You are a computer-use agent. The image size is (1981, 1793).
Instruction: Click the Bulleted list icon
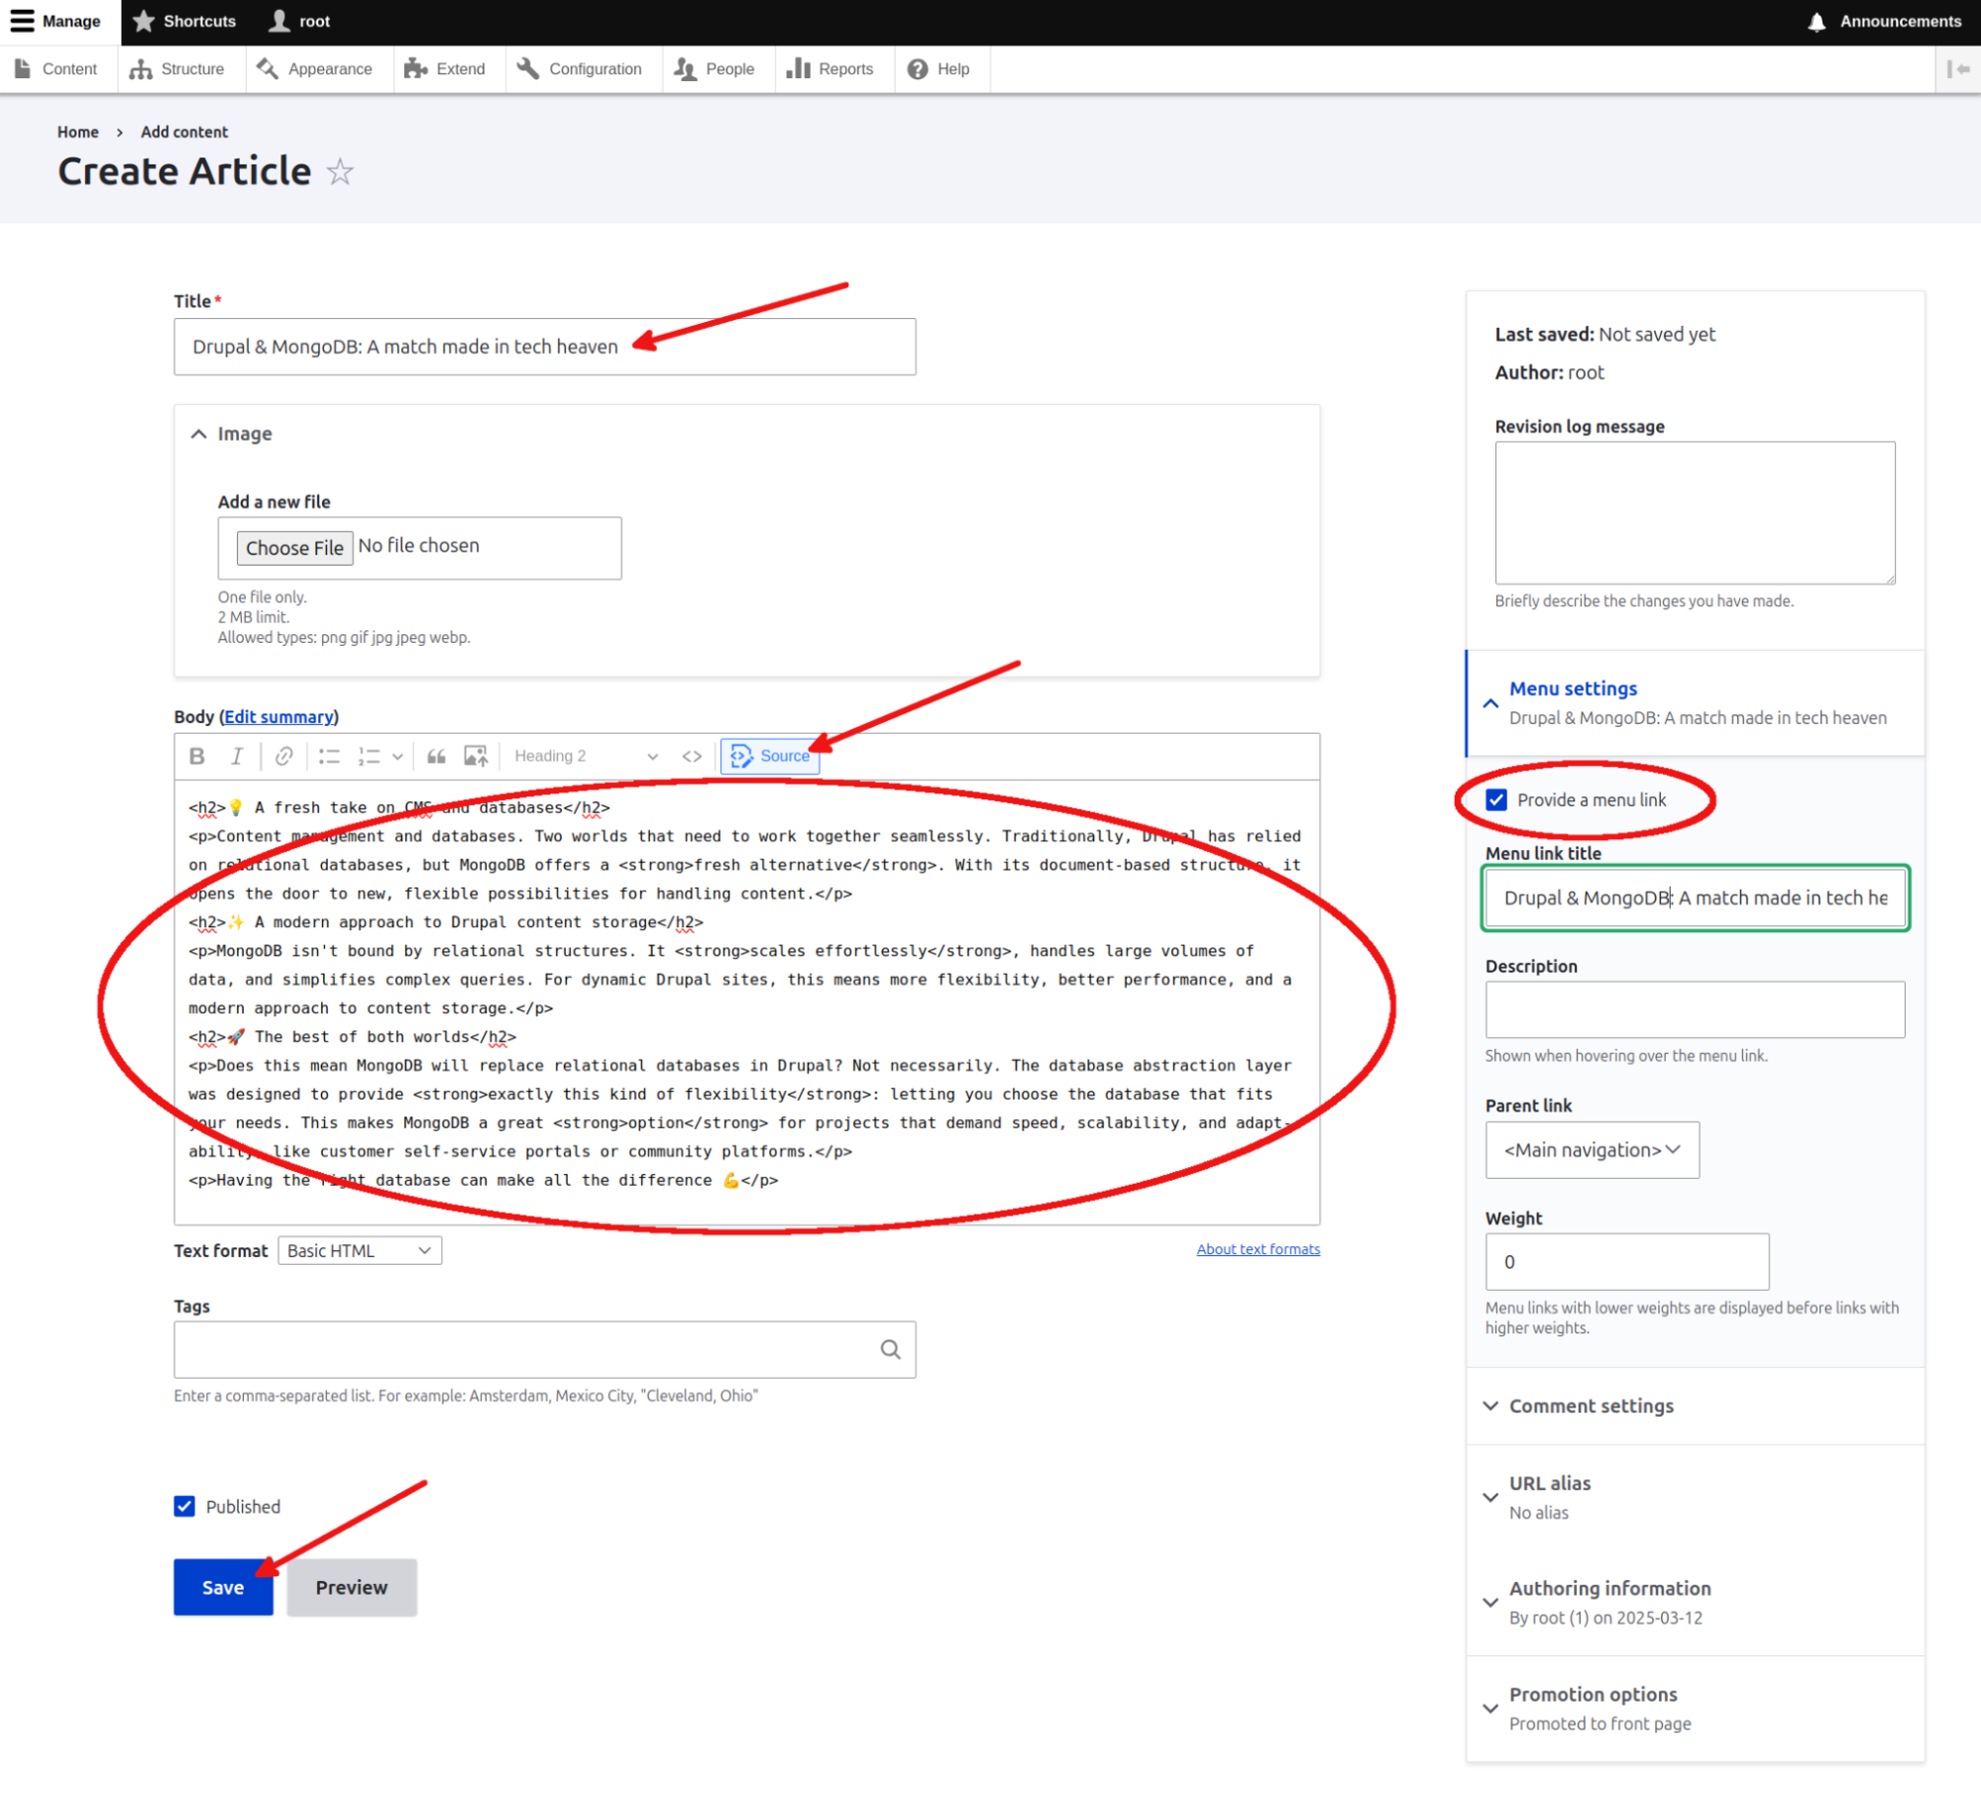coord(329,756)
